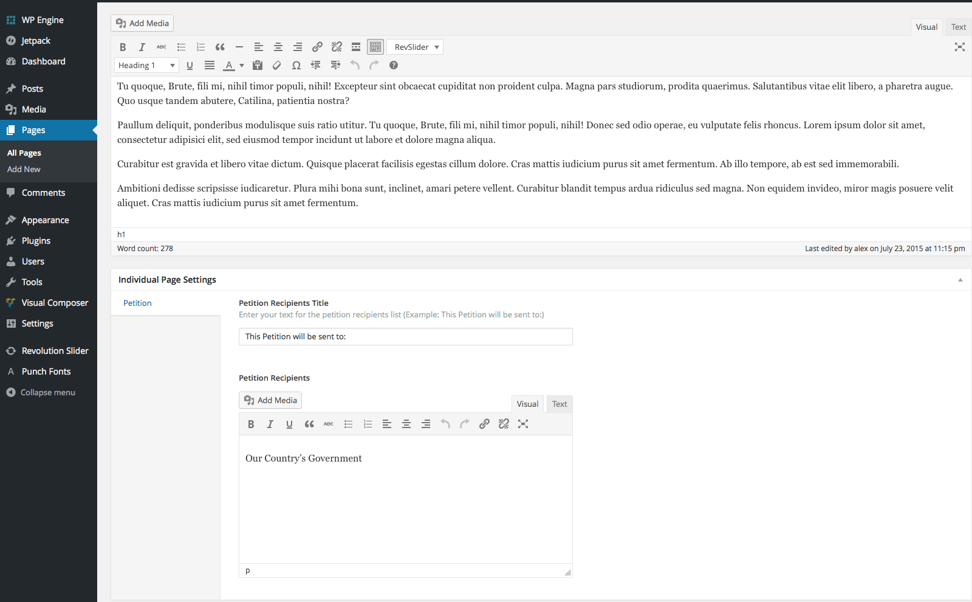Click the All Pages submenu link
The width and height of the screenshot is (972, 602).
click(x=24, y=153)
